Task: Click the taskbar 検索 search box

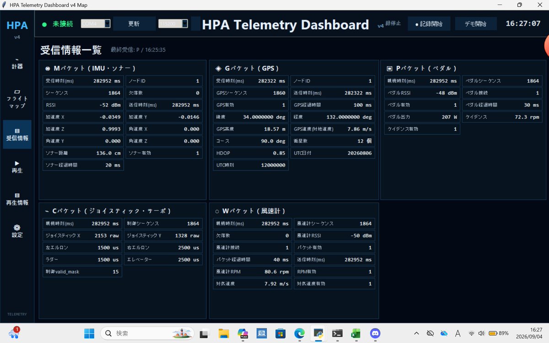Action: click(x=148, y=333)
